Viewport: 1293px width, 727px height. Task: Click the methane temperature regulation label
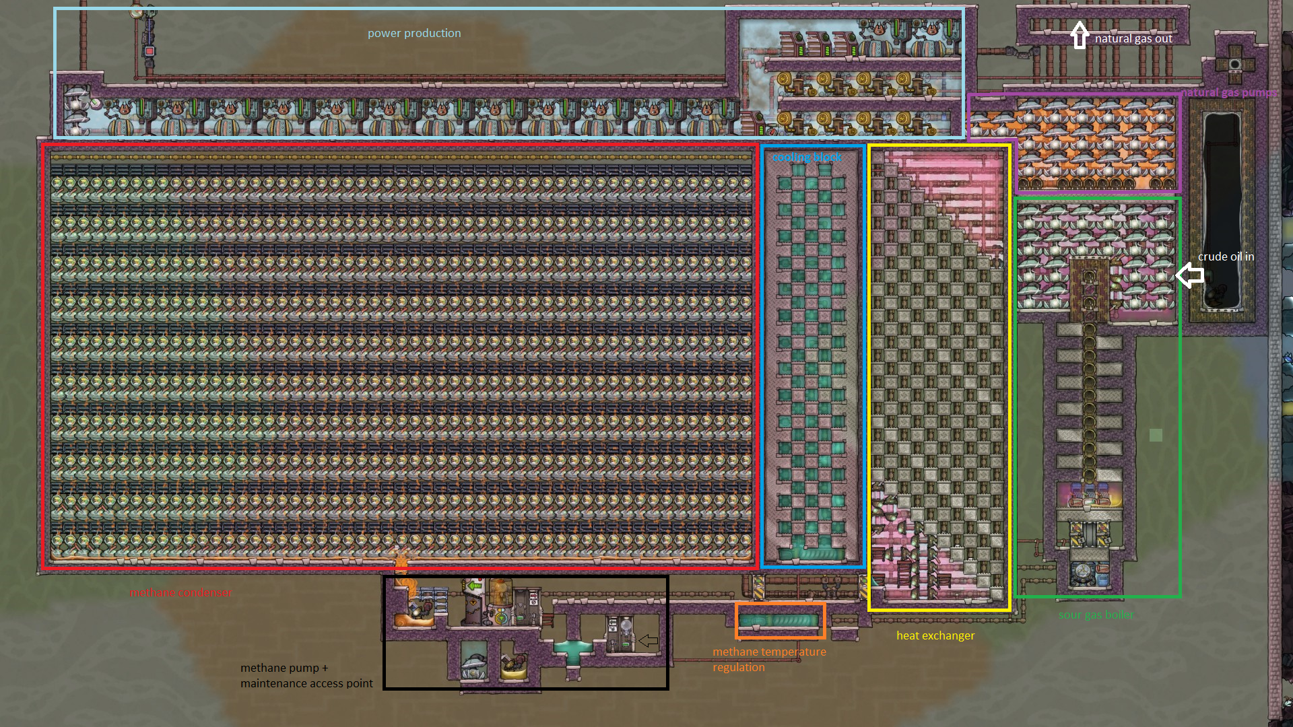click(x=769, y=659)
